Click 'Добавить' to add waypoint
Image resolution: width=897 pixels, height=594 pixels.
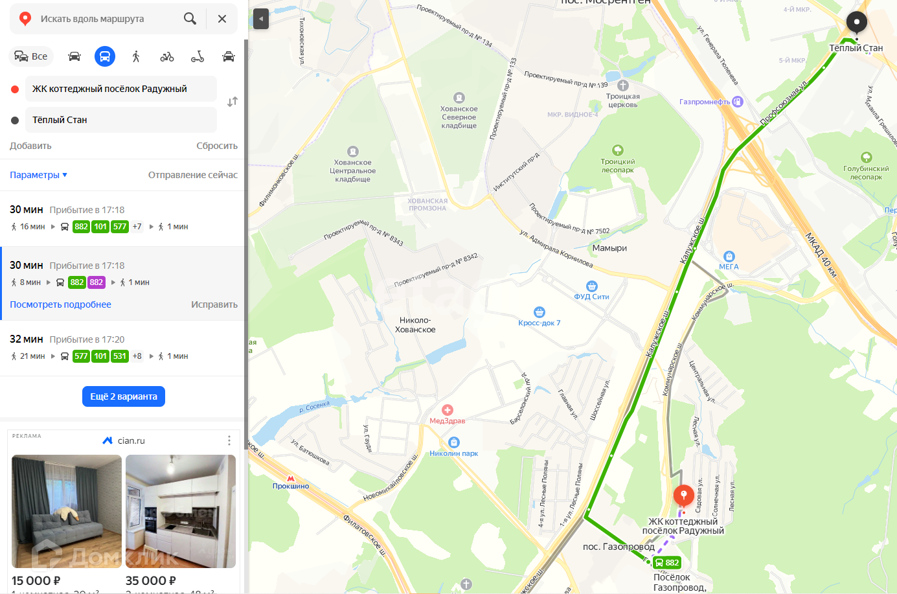30,146
